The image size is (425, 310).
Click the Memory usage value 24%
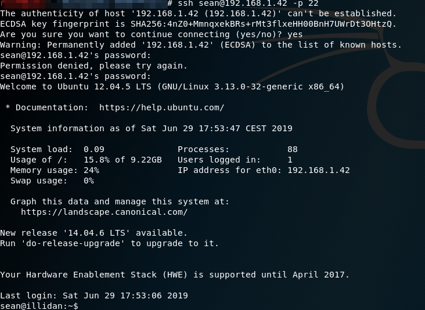pyautogui.click(x=91, y=170)
